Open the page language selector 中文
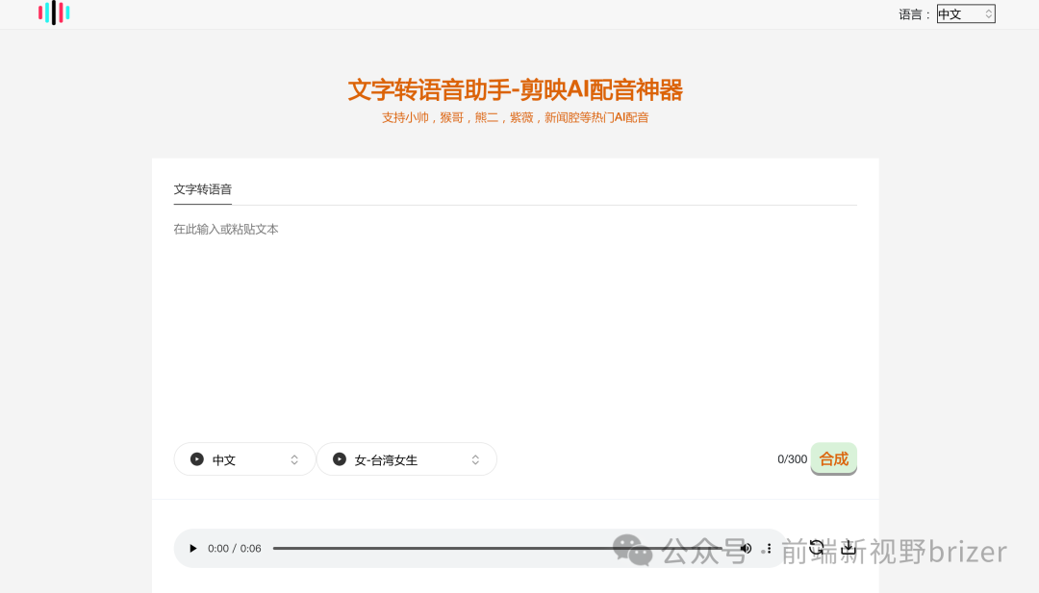The width and height of the screenshot is (1039, 593). pyautogui.click(x=966, y=13)
